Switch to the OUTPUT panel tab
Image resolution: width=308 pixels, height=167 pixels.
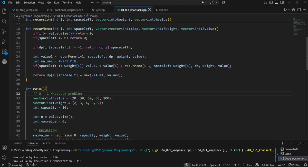tap(18, 143)
